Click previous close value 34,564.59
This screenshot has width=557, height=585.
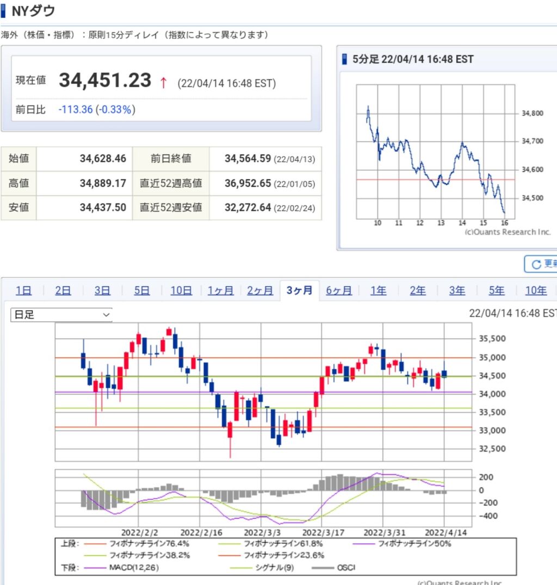(x=247, y=158)
